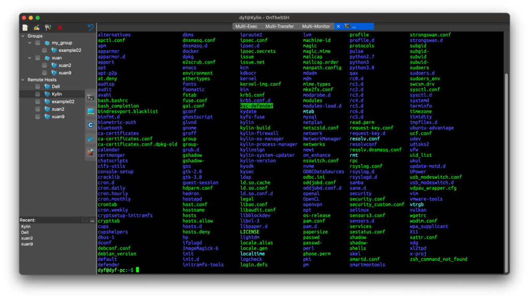This screenshot has height=300, width=529.
Task: Check the Dell remote host checkbox
Action: coord(38,87)
